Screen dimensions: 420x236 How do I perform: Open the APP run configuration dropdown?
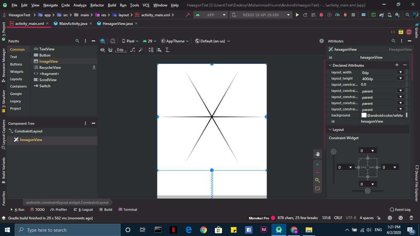211,15
